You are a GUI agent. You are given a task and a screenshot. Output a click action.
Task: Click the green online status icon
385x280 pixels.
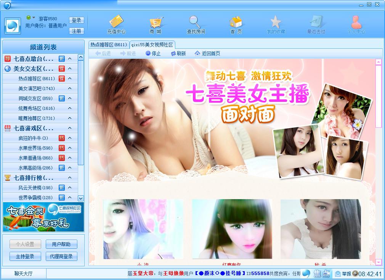click(x=29, y=18)
